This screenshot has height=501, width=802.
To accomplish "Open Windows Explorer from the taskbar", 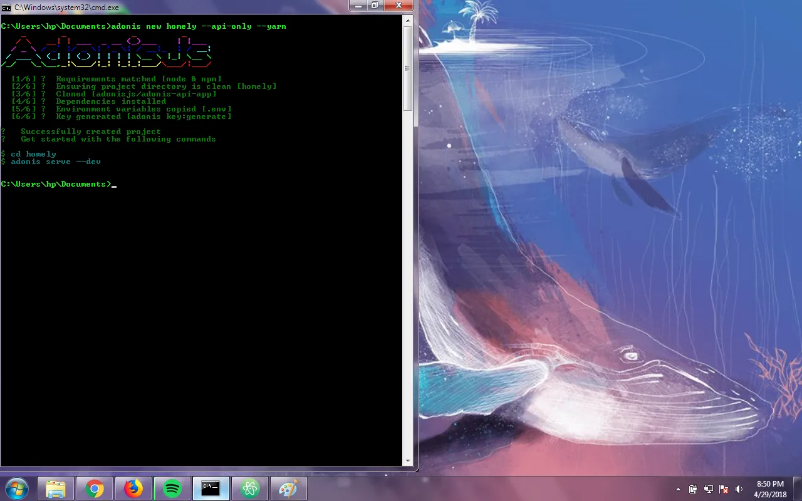I will [x=56, y=488].
